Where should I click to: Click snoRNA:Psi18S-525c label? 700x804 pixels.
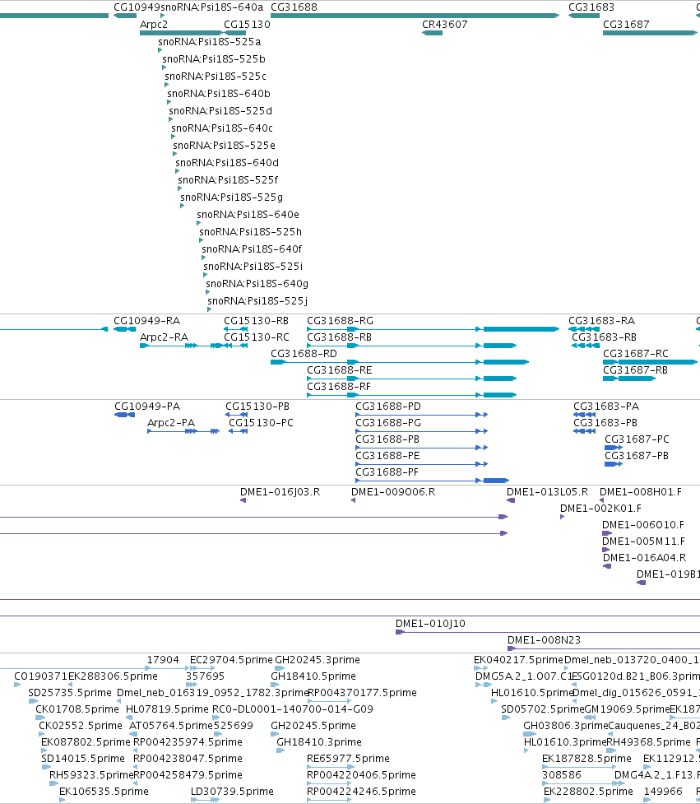(216, 76)
